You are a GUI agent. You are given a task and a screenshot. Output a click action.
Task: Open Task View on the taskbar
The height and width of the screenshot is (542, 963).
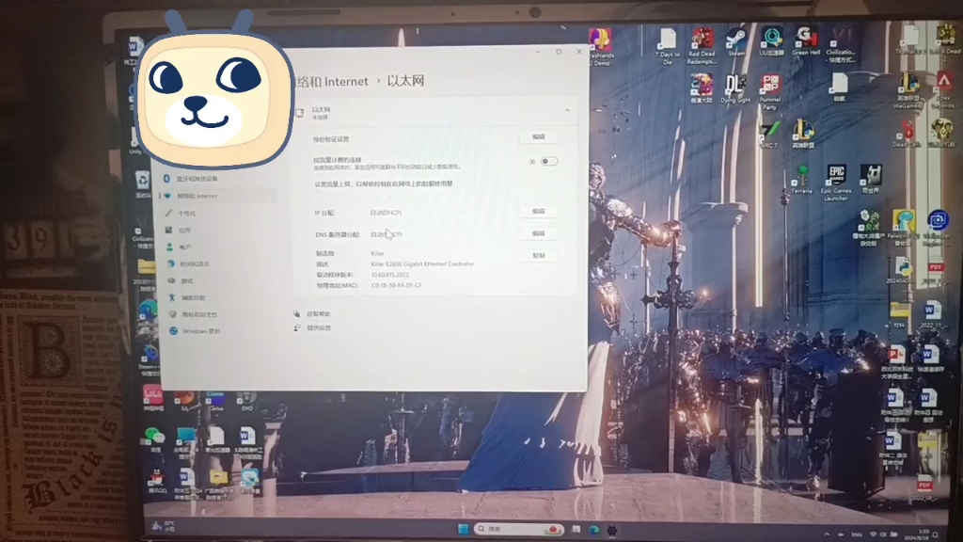(576, 529)
